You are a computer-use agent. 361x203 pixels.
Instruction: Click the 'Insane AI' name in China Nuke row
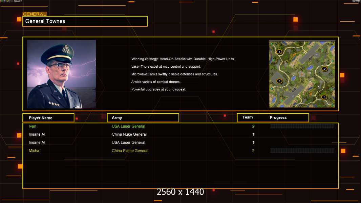[37, 134]
